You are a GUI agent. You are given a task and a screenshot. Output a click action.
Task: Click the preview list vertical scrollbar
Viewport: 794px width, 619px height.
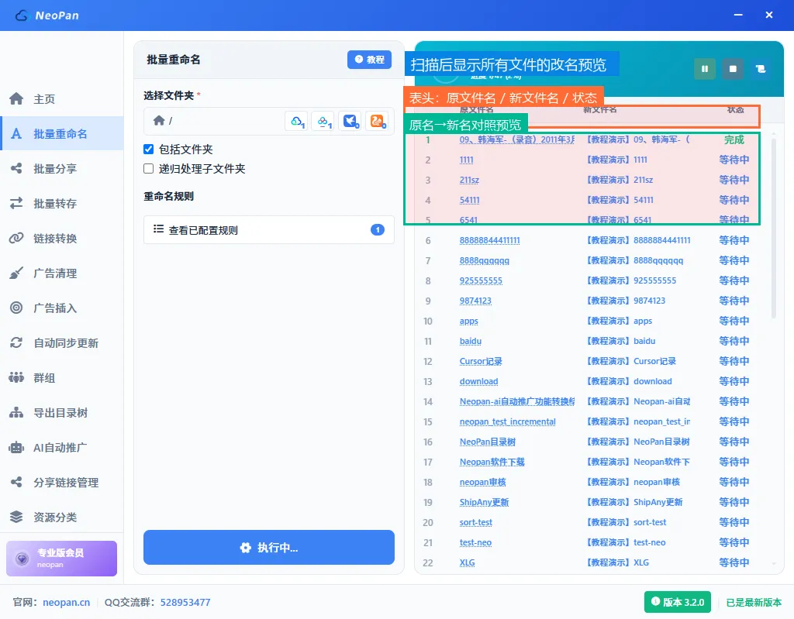pyautogui.click(x=774, y=228)
